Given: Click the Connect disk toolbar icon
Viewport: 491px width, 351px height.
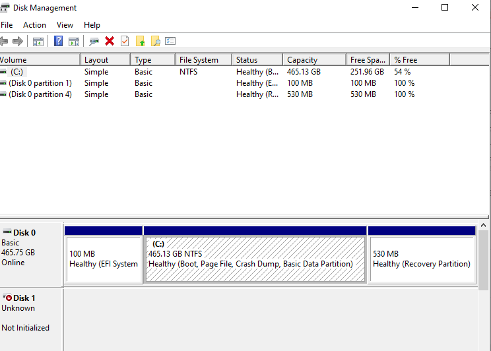Looking at the screenshot, I should click(94, 42).
